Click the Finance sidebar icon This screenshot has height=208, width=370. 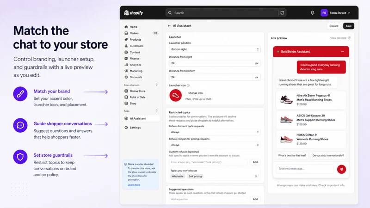click(126, 59)
